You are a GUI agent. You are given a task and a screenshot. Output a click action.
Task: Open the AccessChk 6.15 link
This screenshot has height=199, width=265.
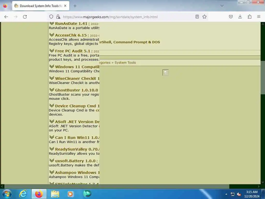(71, 35)
